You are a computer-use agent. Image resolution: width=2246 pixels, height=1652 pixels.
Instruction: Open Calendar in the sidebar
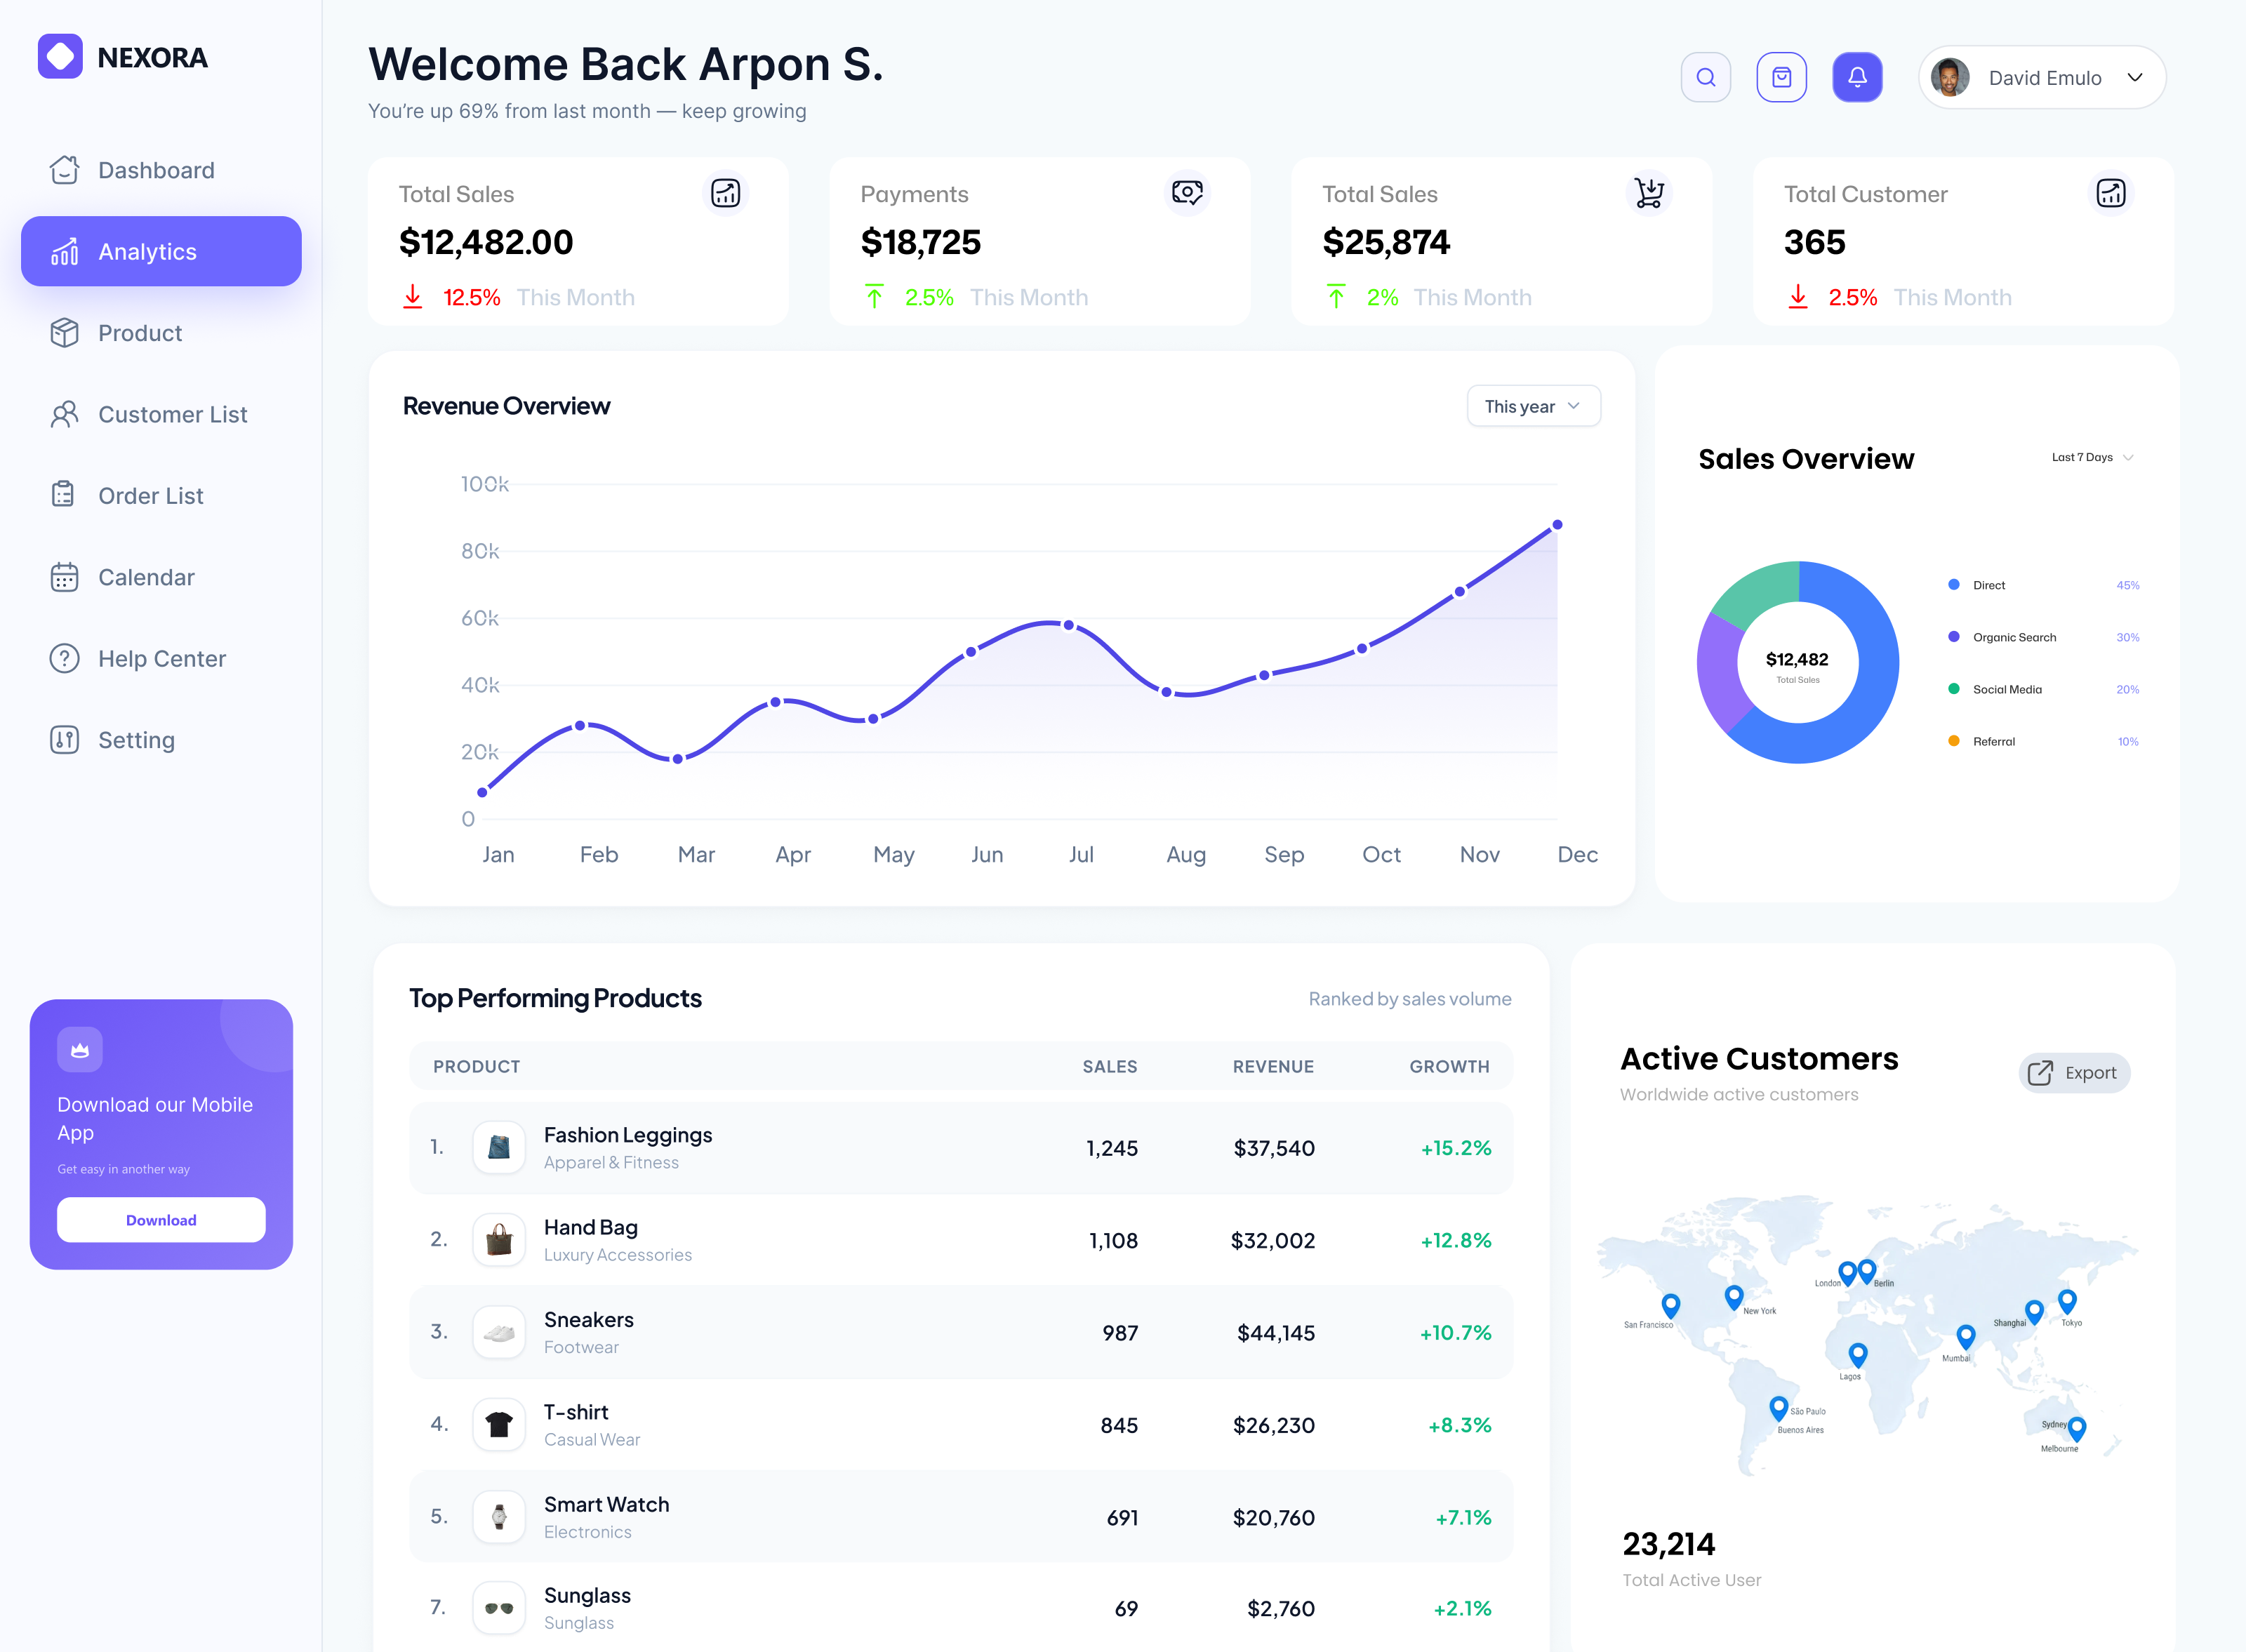(x=161, y=578)
